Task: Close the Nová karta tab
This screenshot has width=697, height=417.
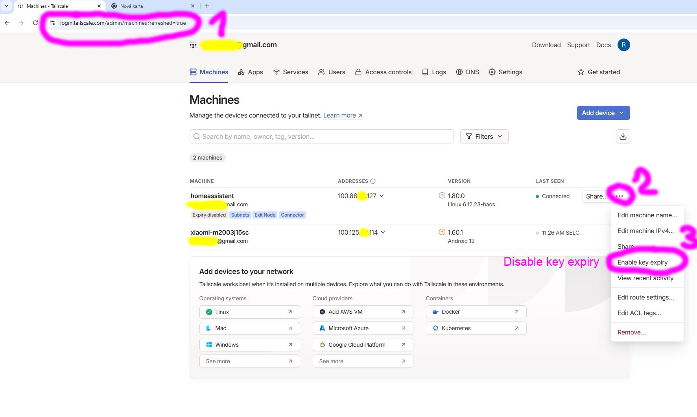Action: coord(193,6)
